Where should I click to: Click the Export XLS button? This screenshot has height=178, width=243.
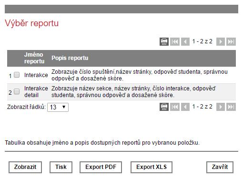(152, 167)
